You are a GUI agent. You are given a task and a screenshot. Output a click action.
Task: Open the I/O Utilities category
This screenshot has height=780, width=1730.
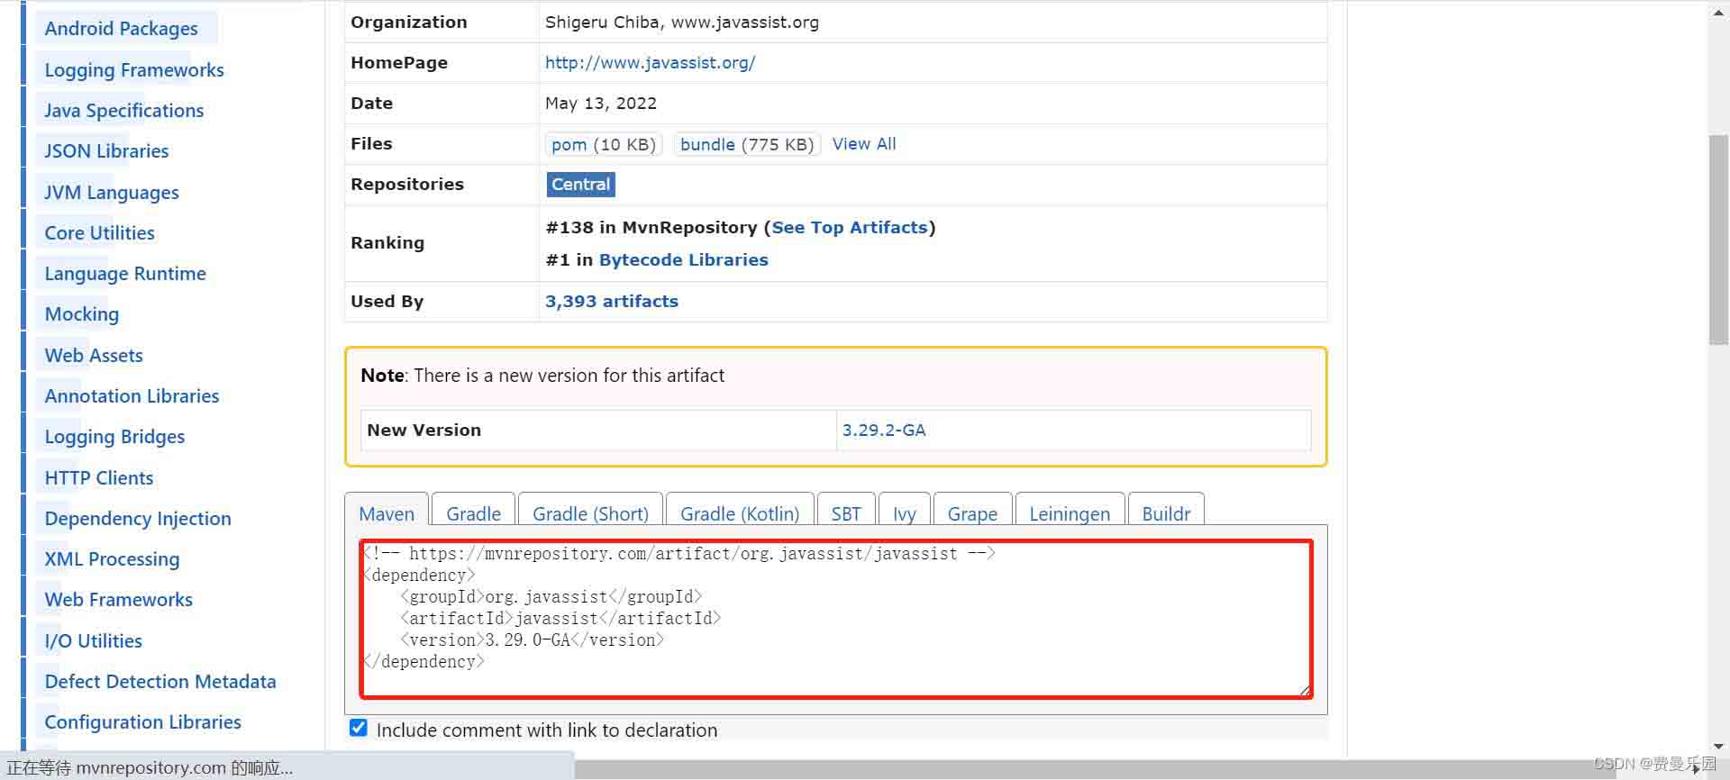pyautogui.click(x=94, y=640)
